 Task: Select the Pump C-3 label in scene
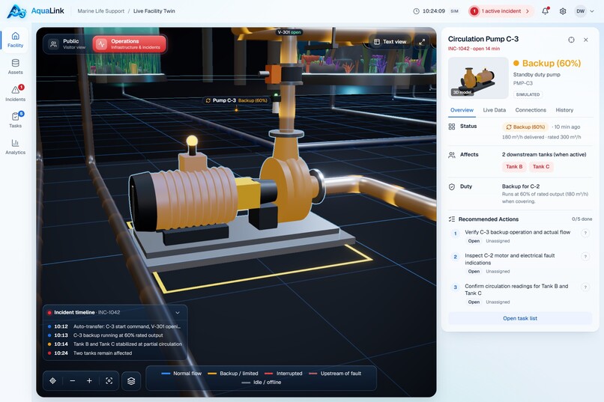(x=237, y=100)
